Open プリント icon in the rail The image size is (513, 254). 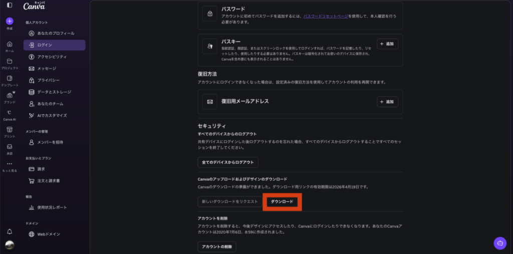pyautogui.click(x=10, y=130)
